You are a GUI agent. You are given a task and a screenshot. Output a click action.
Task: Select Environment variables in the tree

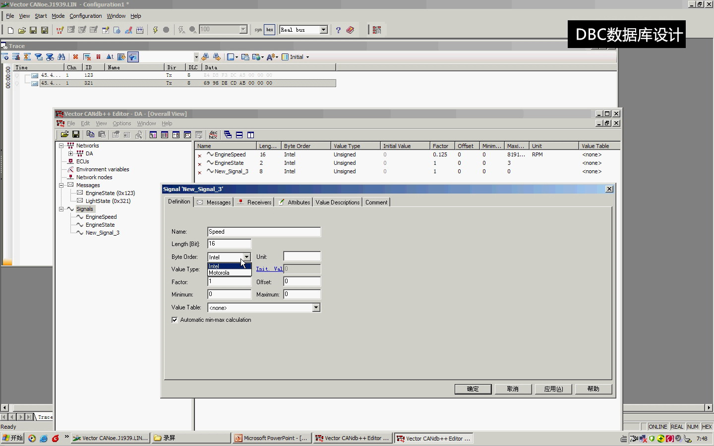(x=103, y=169)
